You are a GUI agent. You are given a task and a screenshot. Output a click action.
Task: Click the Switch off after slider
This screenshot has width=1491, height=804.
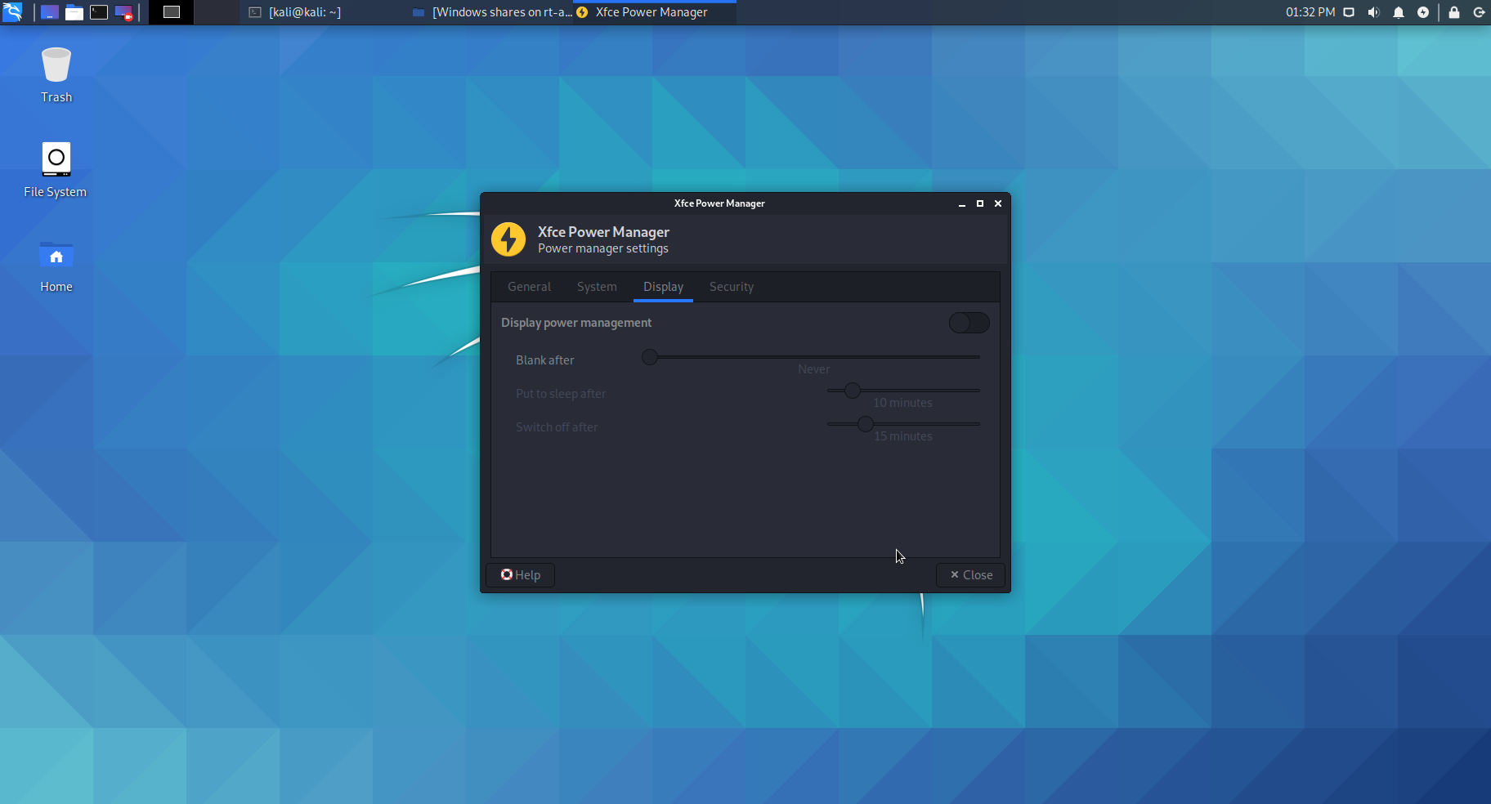pos(903,424)
